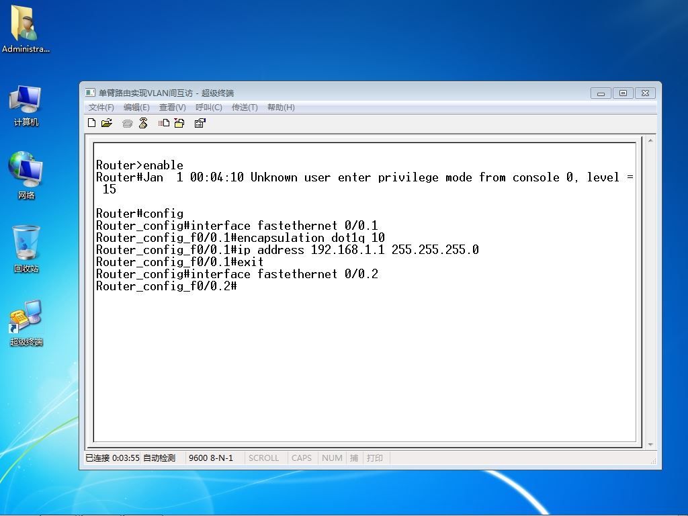The image size is (688, 516).
Task: Minimize the 超级终端 window
Action: tap(601, 93)
